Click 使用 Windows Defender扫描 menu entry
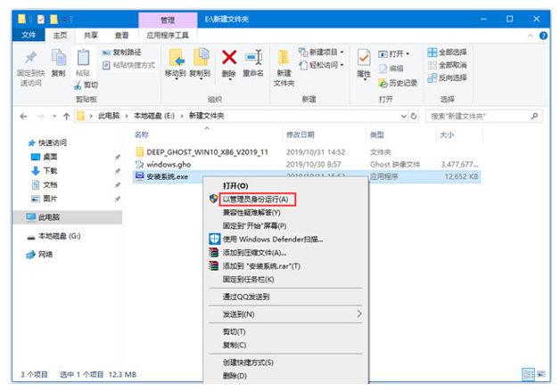 click(x=272, y=239)
